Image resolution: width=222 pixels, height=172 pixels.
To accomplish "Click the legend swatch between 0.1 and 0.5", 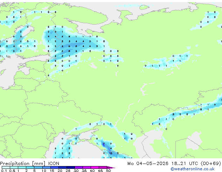I will coord(6,167).
